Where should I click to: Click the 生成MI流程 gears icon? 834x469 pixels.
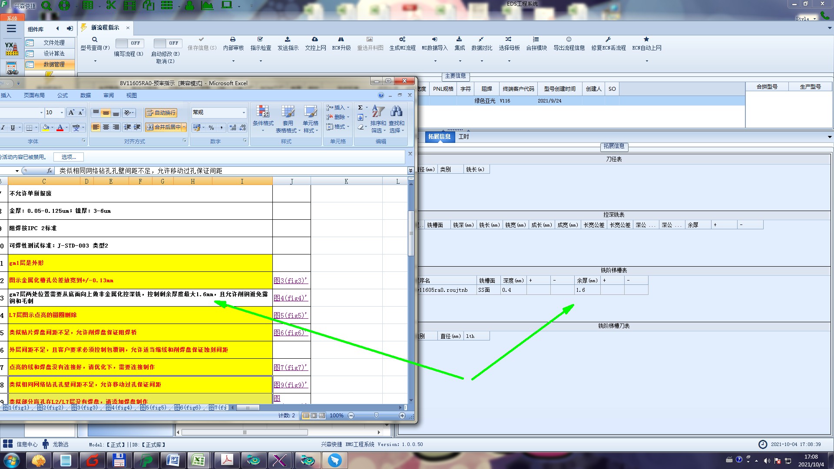click(402, 40)
